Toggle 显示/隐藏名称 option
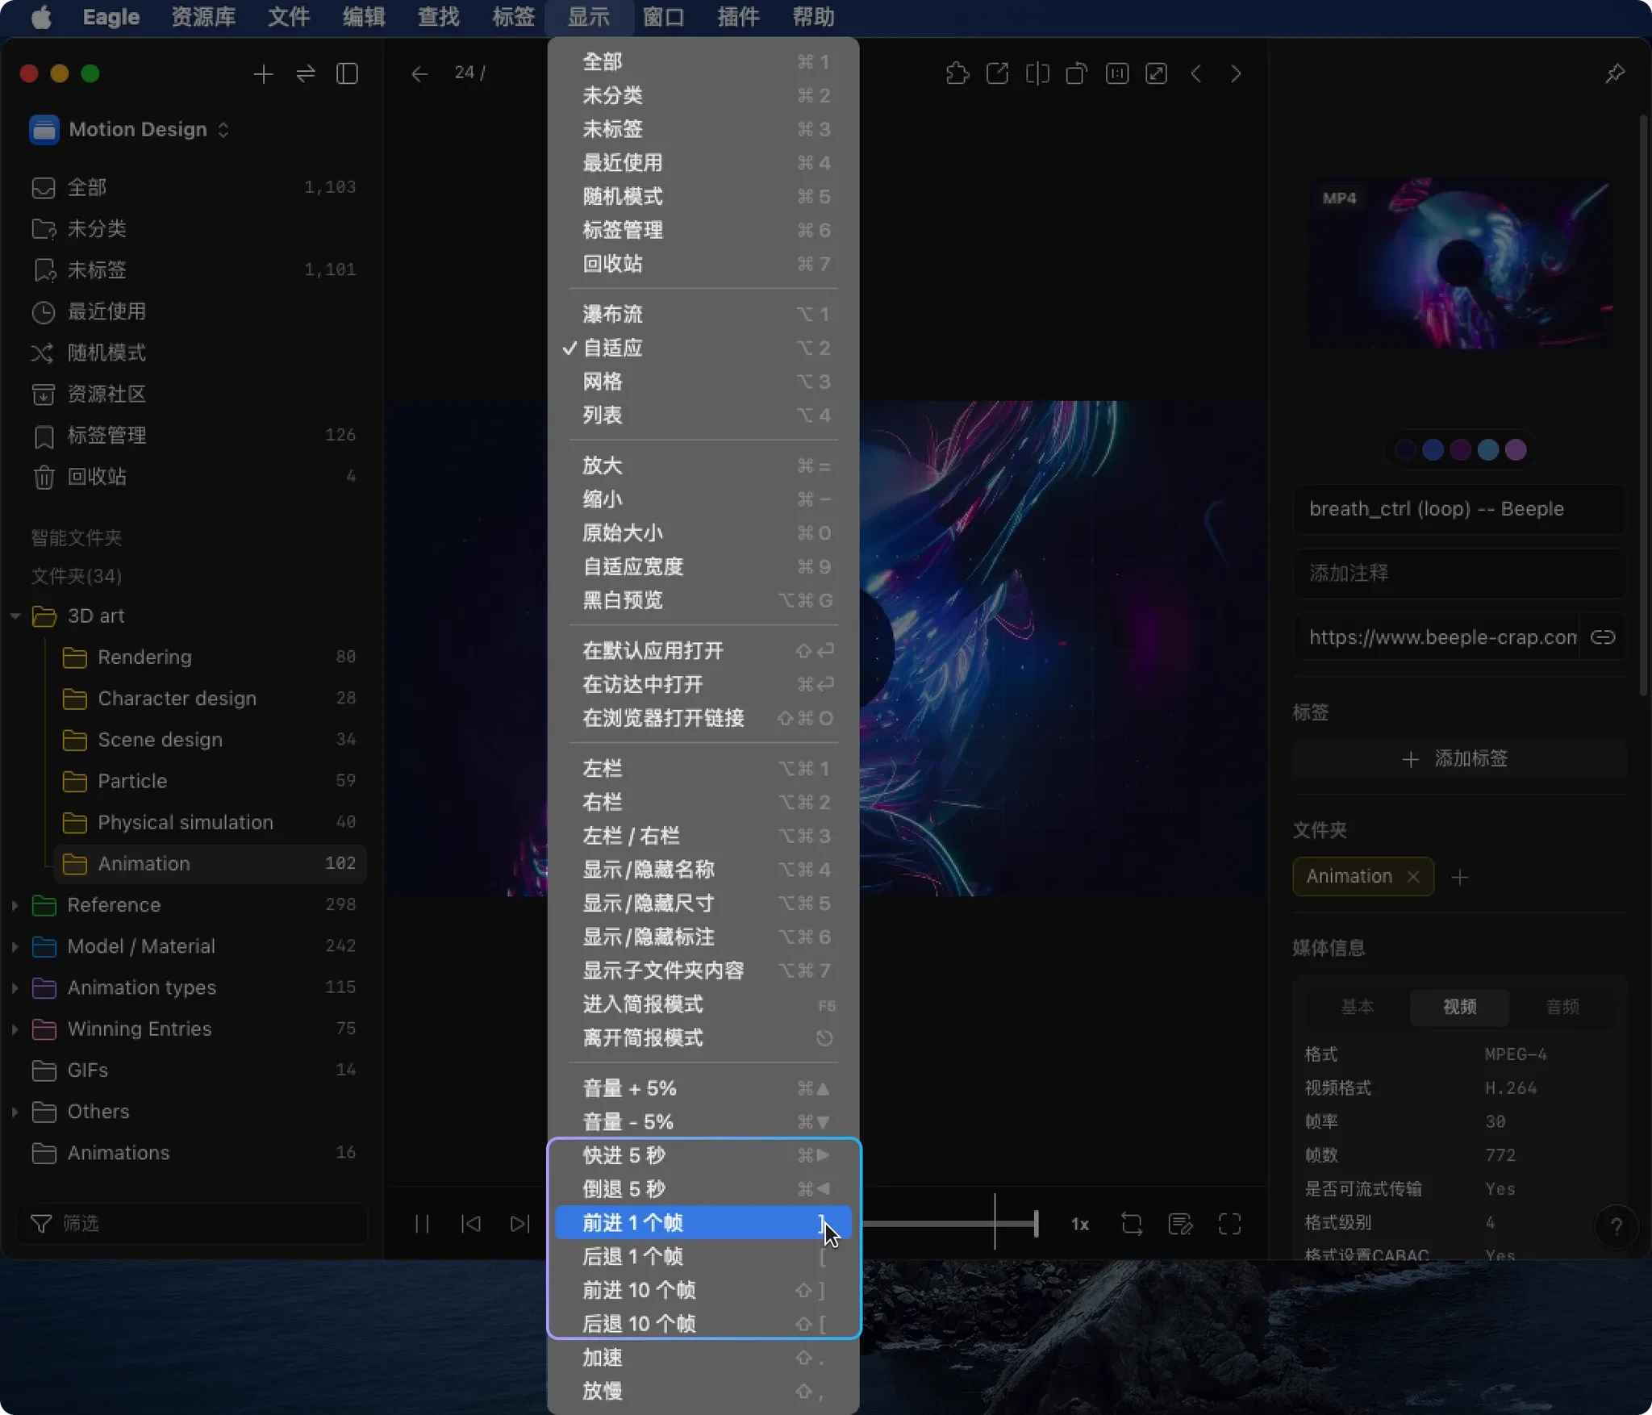 (703, 870)
